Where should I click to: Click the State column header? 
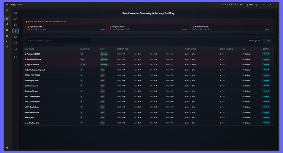point(102,49)
